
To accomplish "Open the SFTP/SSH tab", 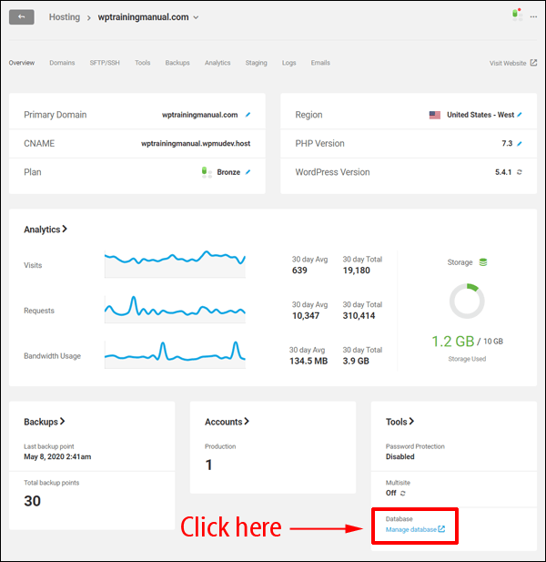I will click(105, 63).
